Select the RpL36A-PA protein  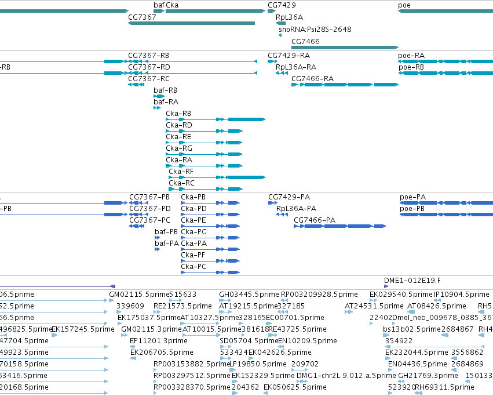coord(282,215)
